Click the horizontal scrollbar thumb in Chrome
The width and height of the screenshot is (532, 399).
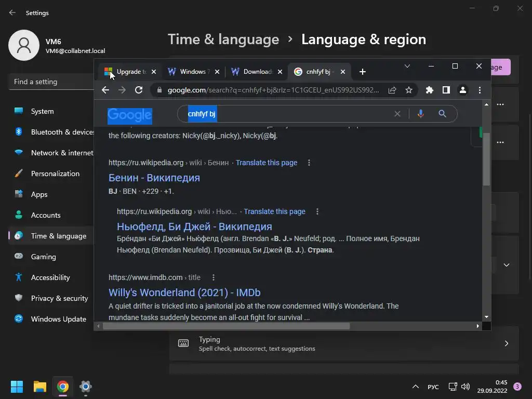coord(226,326)
